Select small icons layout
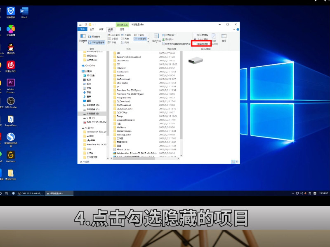The width and height of the screenshot is (330, 247). click(x=113, y=39)
